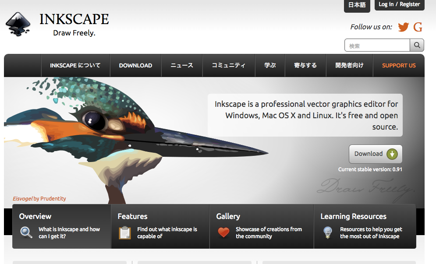Viewport: 436px width, 264px height.
Task: Click the 'Follow us on:' label
Action: coord(371,27)
